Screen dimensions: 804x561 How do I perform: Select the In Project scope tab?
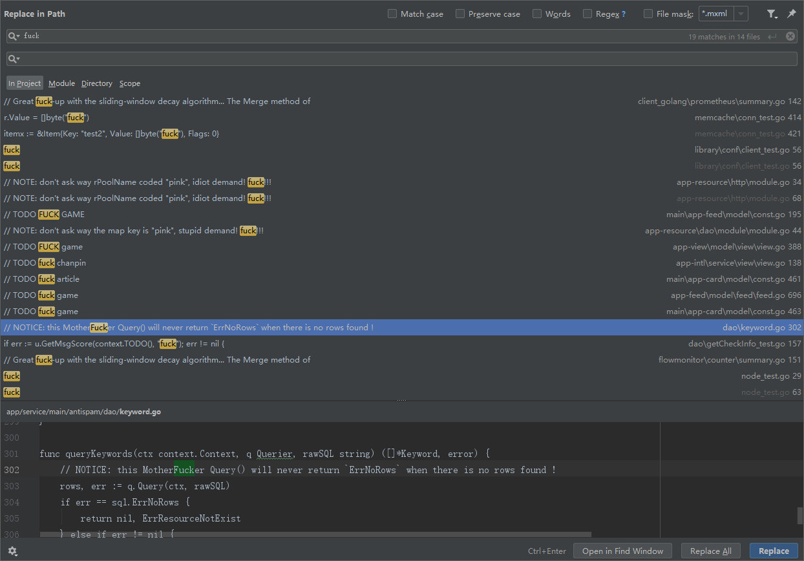coord(25,83)
